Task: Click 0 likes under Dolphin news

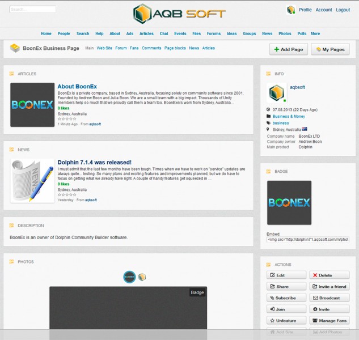Action: point(64,184)
